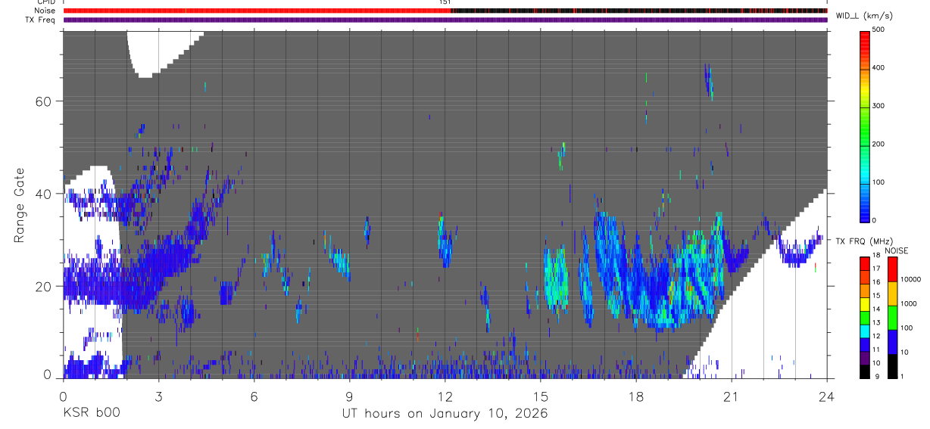Click the '12' MHz tick in TX FRQ legend
Image resolution: width=930 pixels, height=429 pixels.
pos(876,336)
